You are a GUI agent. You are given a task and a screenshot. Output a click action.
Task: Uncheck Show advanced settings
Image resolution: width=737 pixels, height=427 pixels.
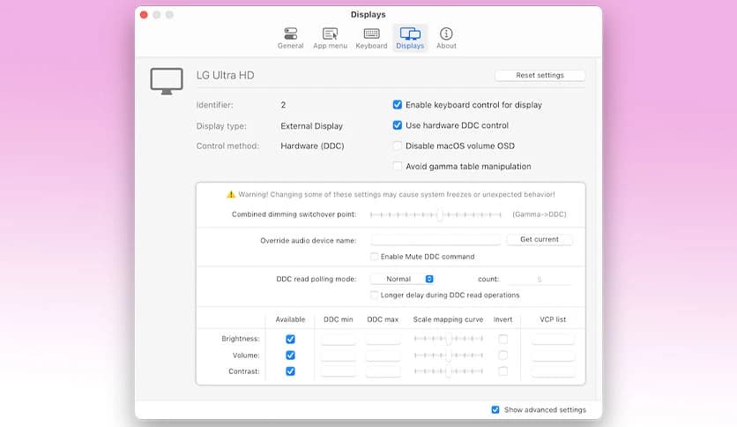(x=495, y=409)
